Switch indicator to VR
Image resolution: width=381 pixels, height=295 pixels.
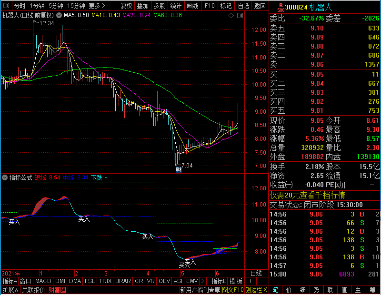point(151,281)
